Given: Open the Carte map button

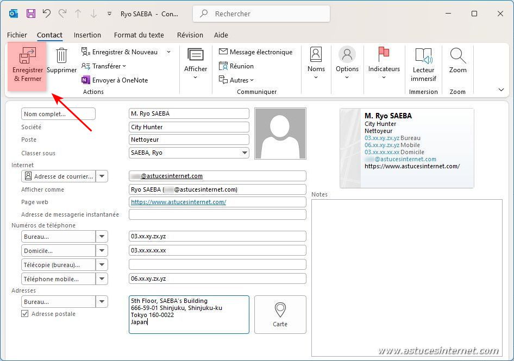Looking at the screenshot, I should [280, 314].
